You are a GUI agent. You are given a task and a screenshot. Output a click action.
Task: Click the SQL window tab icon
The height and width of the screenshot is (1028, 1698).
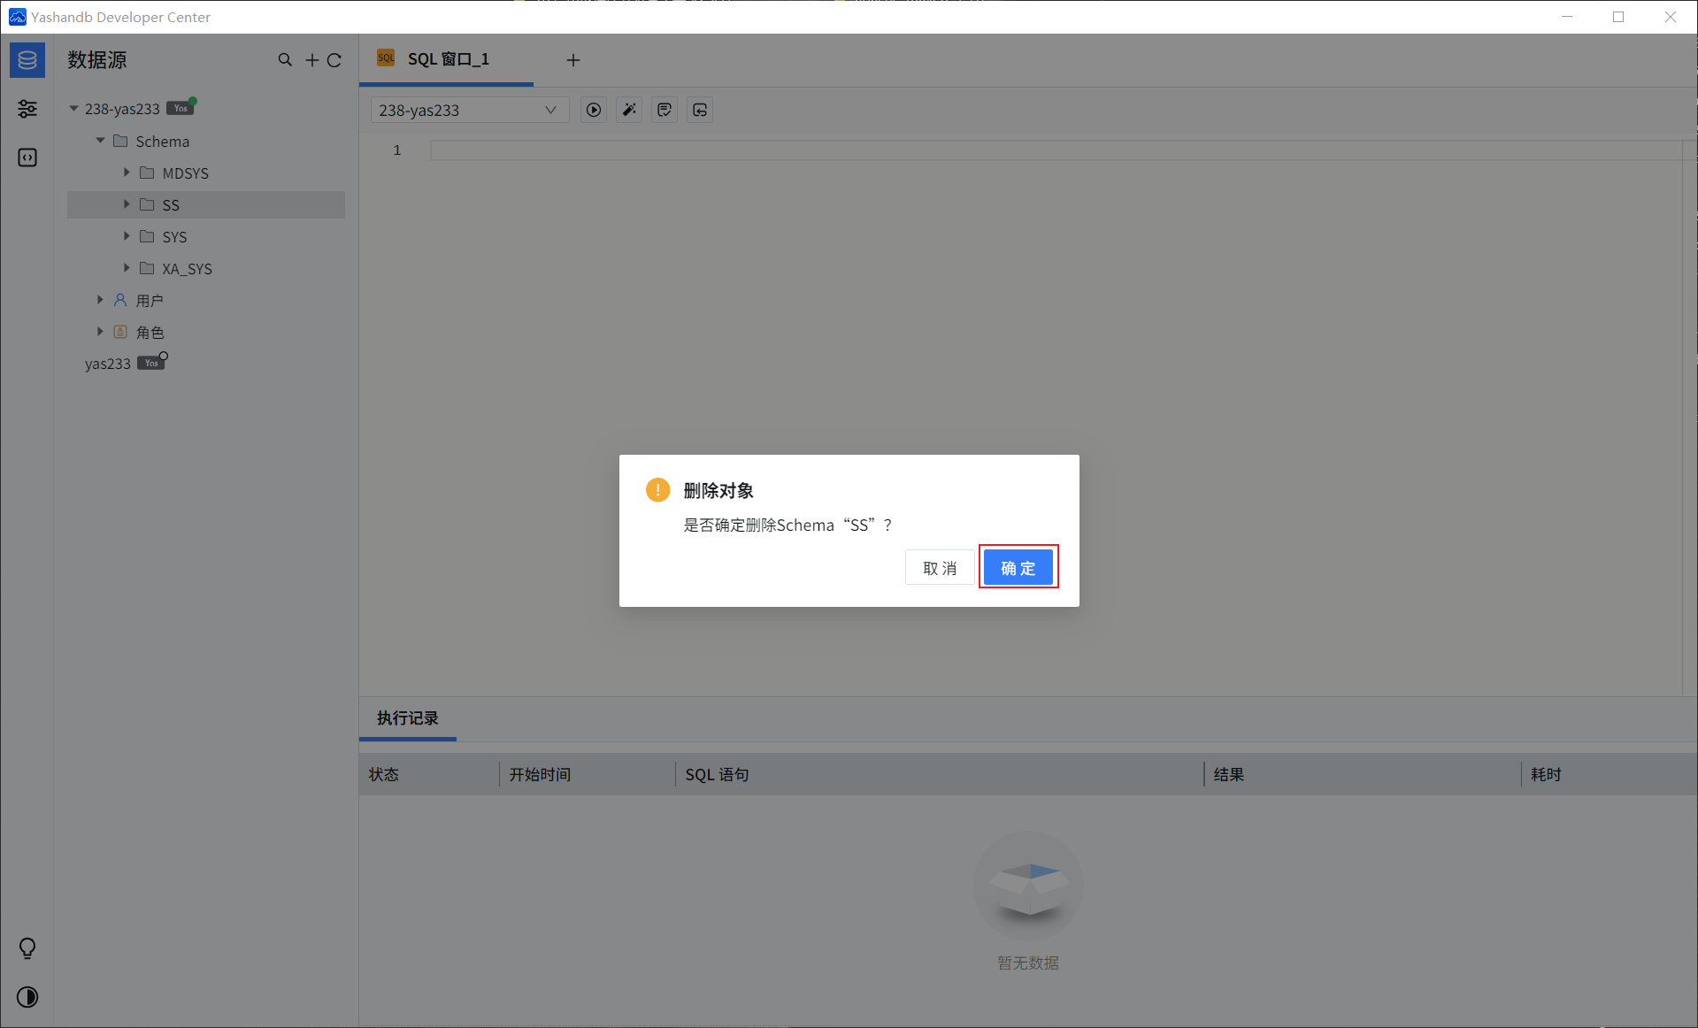point(386,58)
